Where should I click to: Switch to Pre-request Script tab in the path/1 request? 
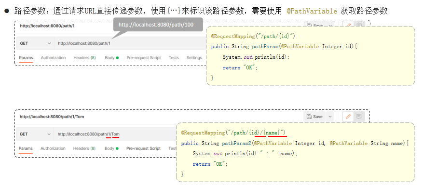(x=144, y=58)
